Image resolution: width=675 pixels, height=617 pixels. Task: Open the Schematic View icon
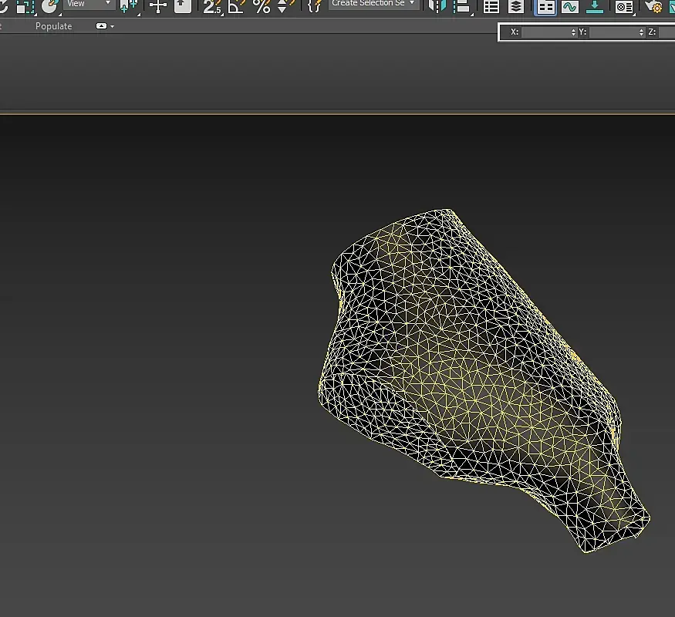coord(595,6)
